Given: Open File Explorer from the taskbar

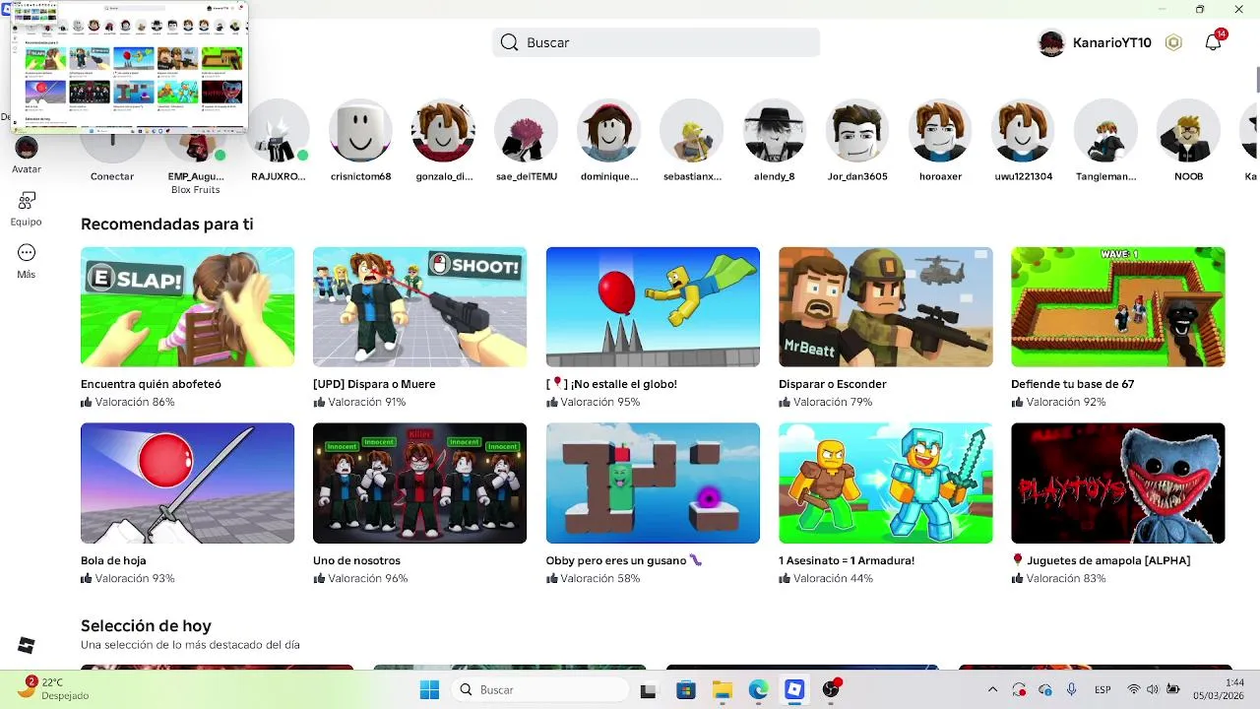Looking at the screenshot, I should tap(723, 690).
